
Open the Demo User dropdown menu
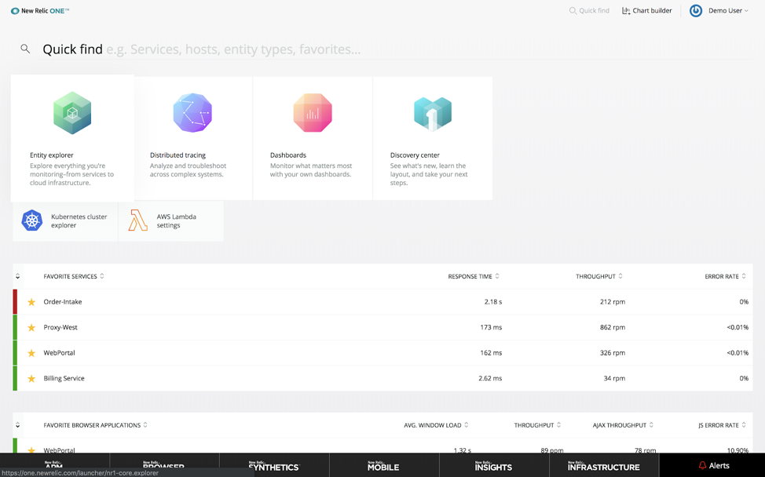[x=728, y=11]
